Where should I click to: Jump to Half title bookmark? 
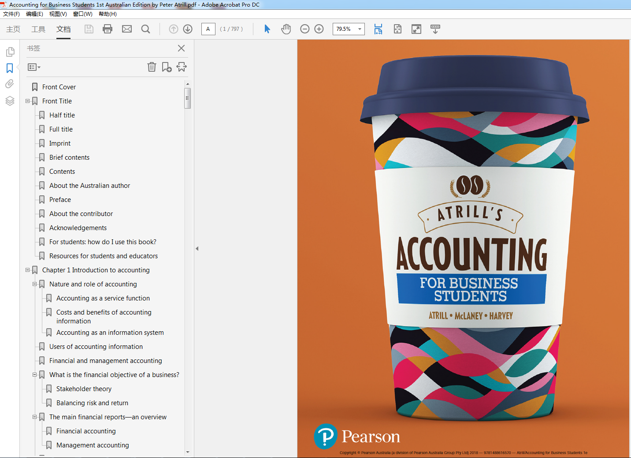click(62, 115)
